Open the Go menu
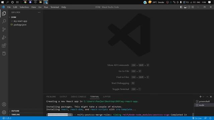Screen dimensions: 214x120 pyautogui.click(x=40, y=7)
